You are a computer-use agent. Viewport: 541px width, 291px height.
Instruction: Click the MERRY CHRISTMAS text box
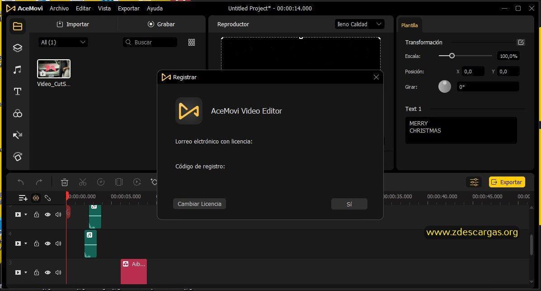pyautogui.click(x=461, y=130)
